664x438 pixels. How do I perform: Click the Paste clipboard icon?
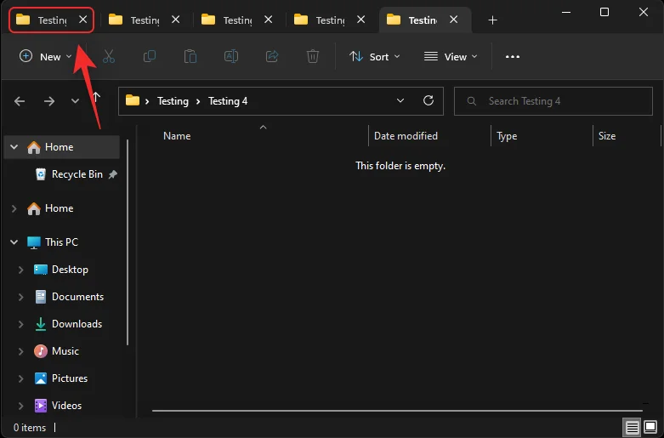click(190, 56)
